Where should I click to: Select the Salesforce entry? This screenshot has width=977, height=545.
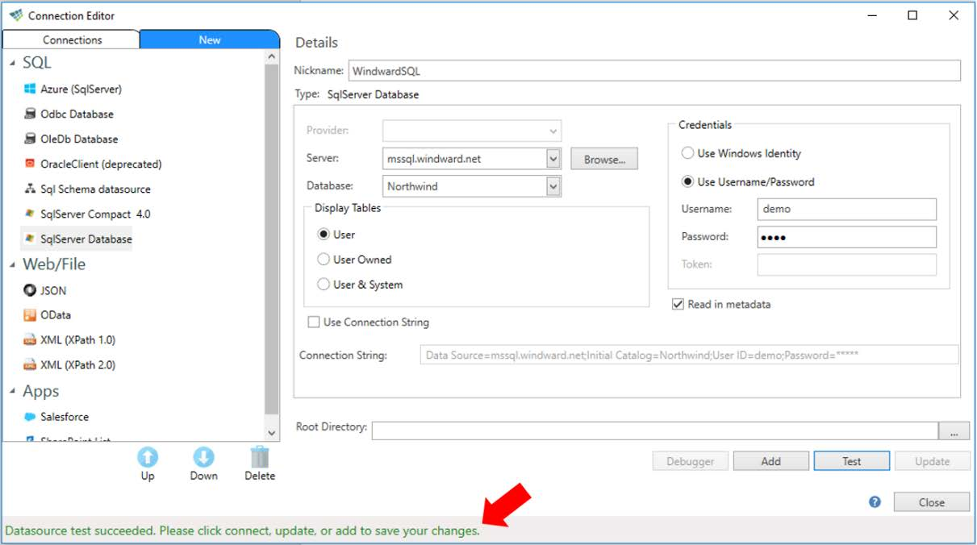[x=65, y=417]
